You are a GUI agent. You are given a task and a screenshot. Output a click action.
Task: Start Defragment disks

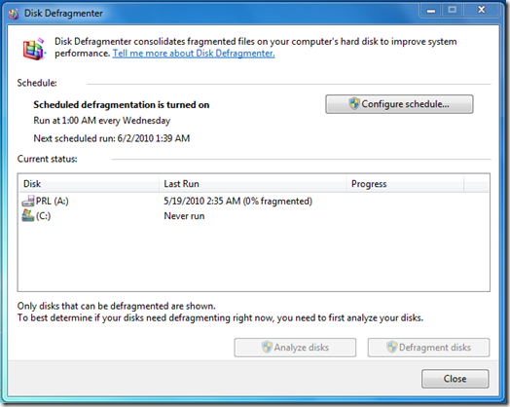click(x=428, y=348)
